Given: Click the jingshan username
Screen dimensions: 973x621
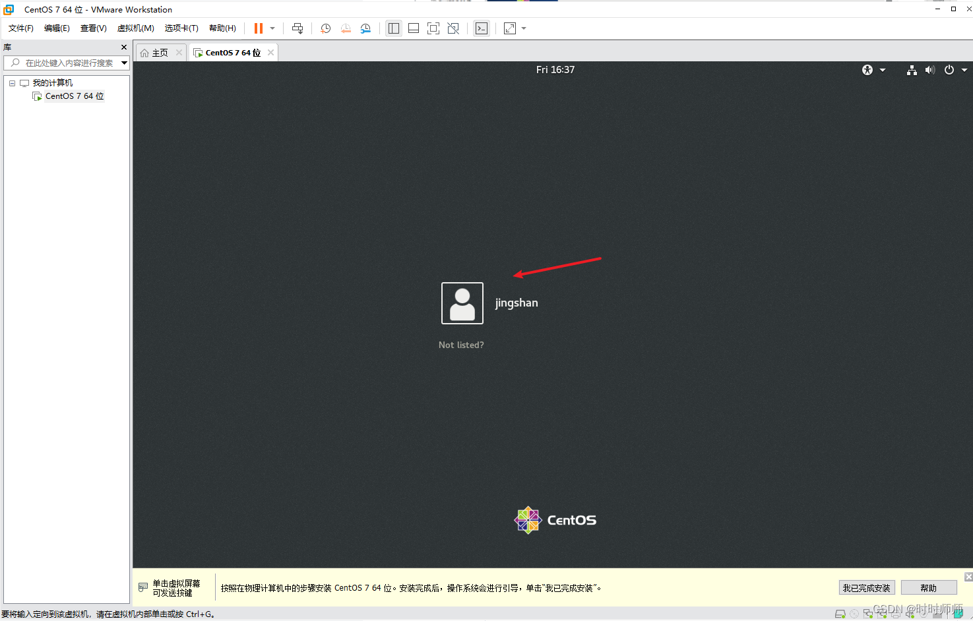Looking at the screenshot, I should [x=517, y=303].
